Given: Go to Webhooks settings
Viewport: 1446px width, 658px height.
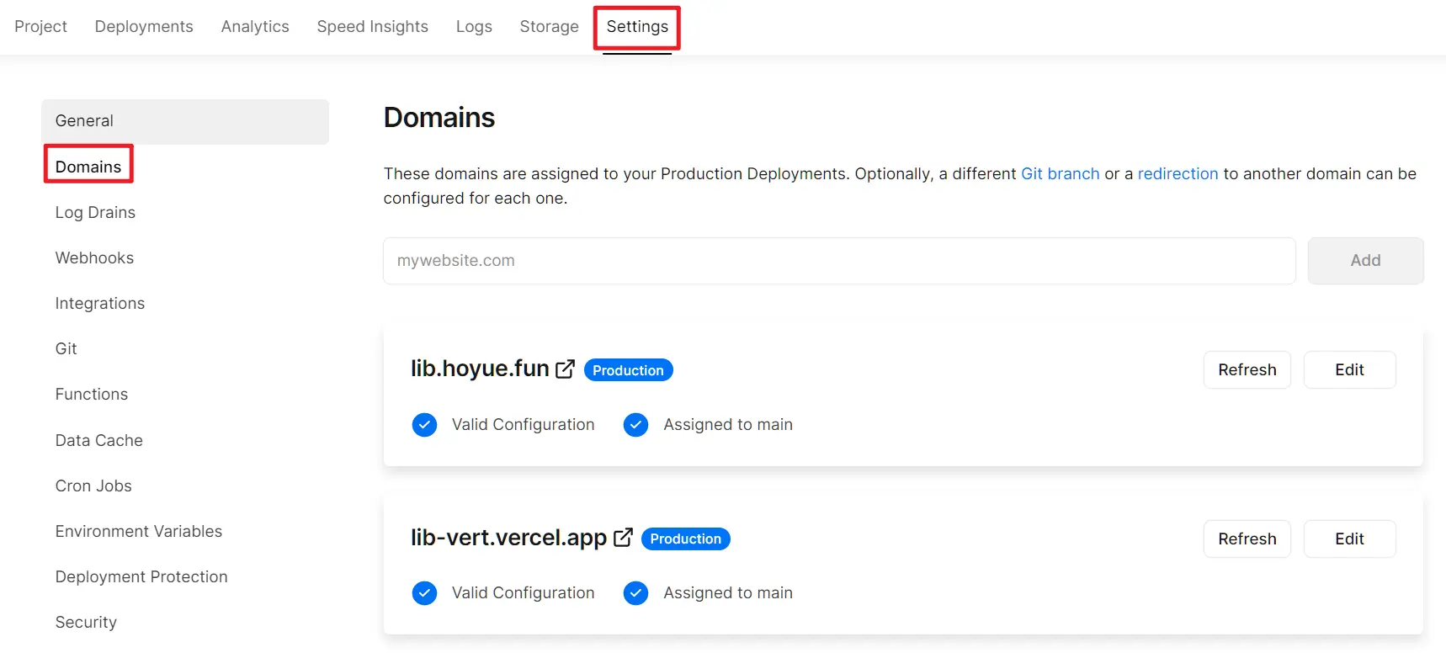Looking at the screenshot, I should (x=94, y=257).
